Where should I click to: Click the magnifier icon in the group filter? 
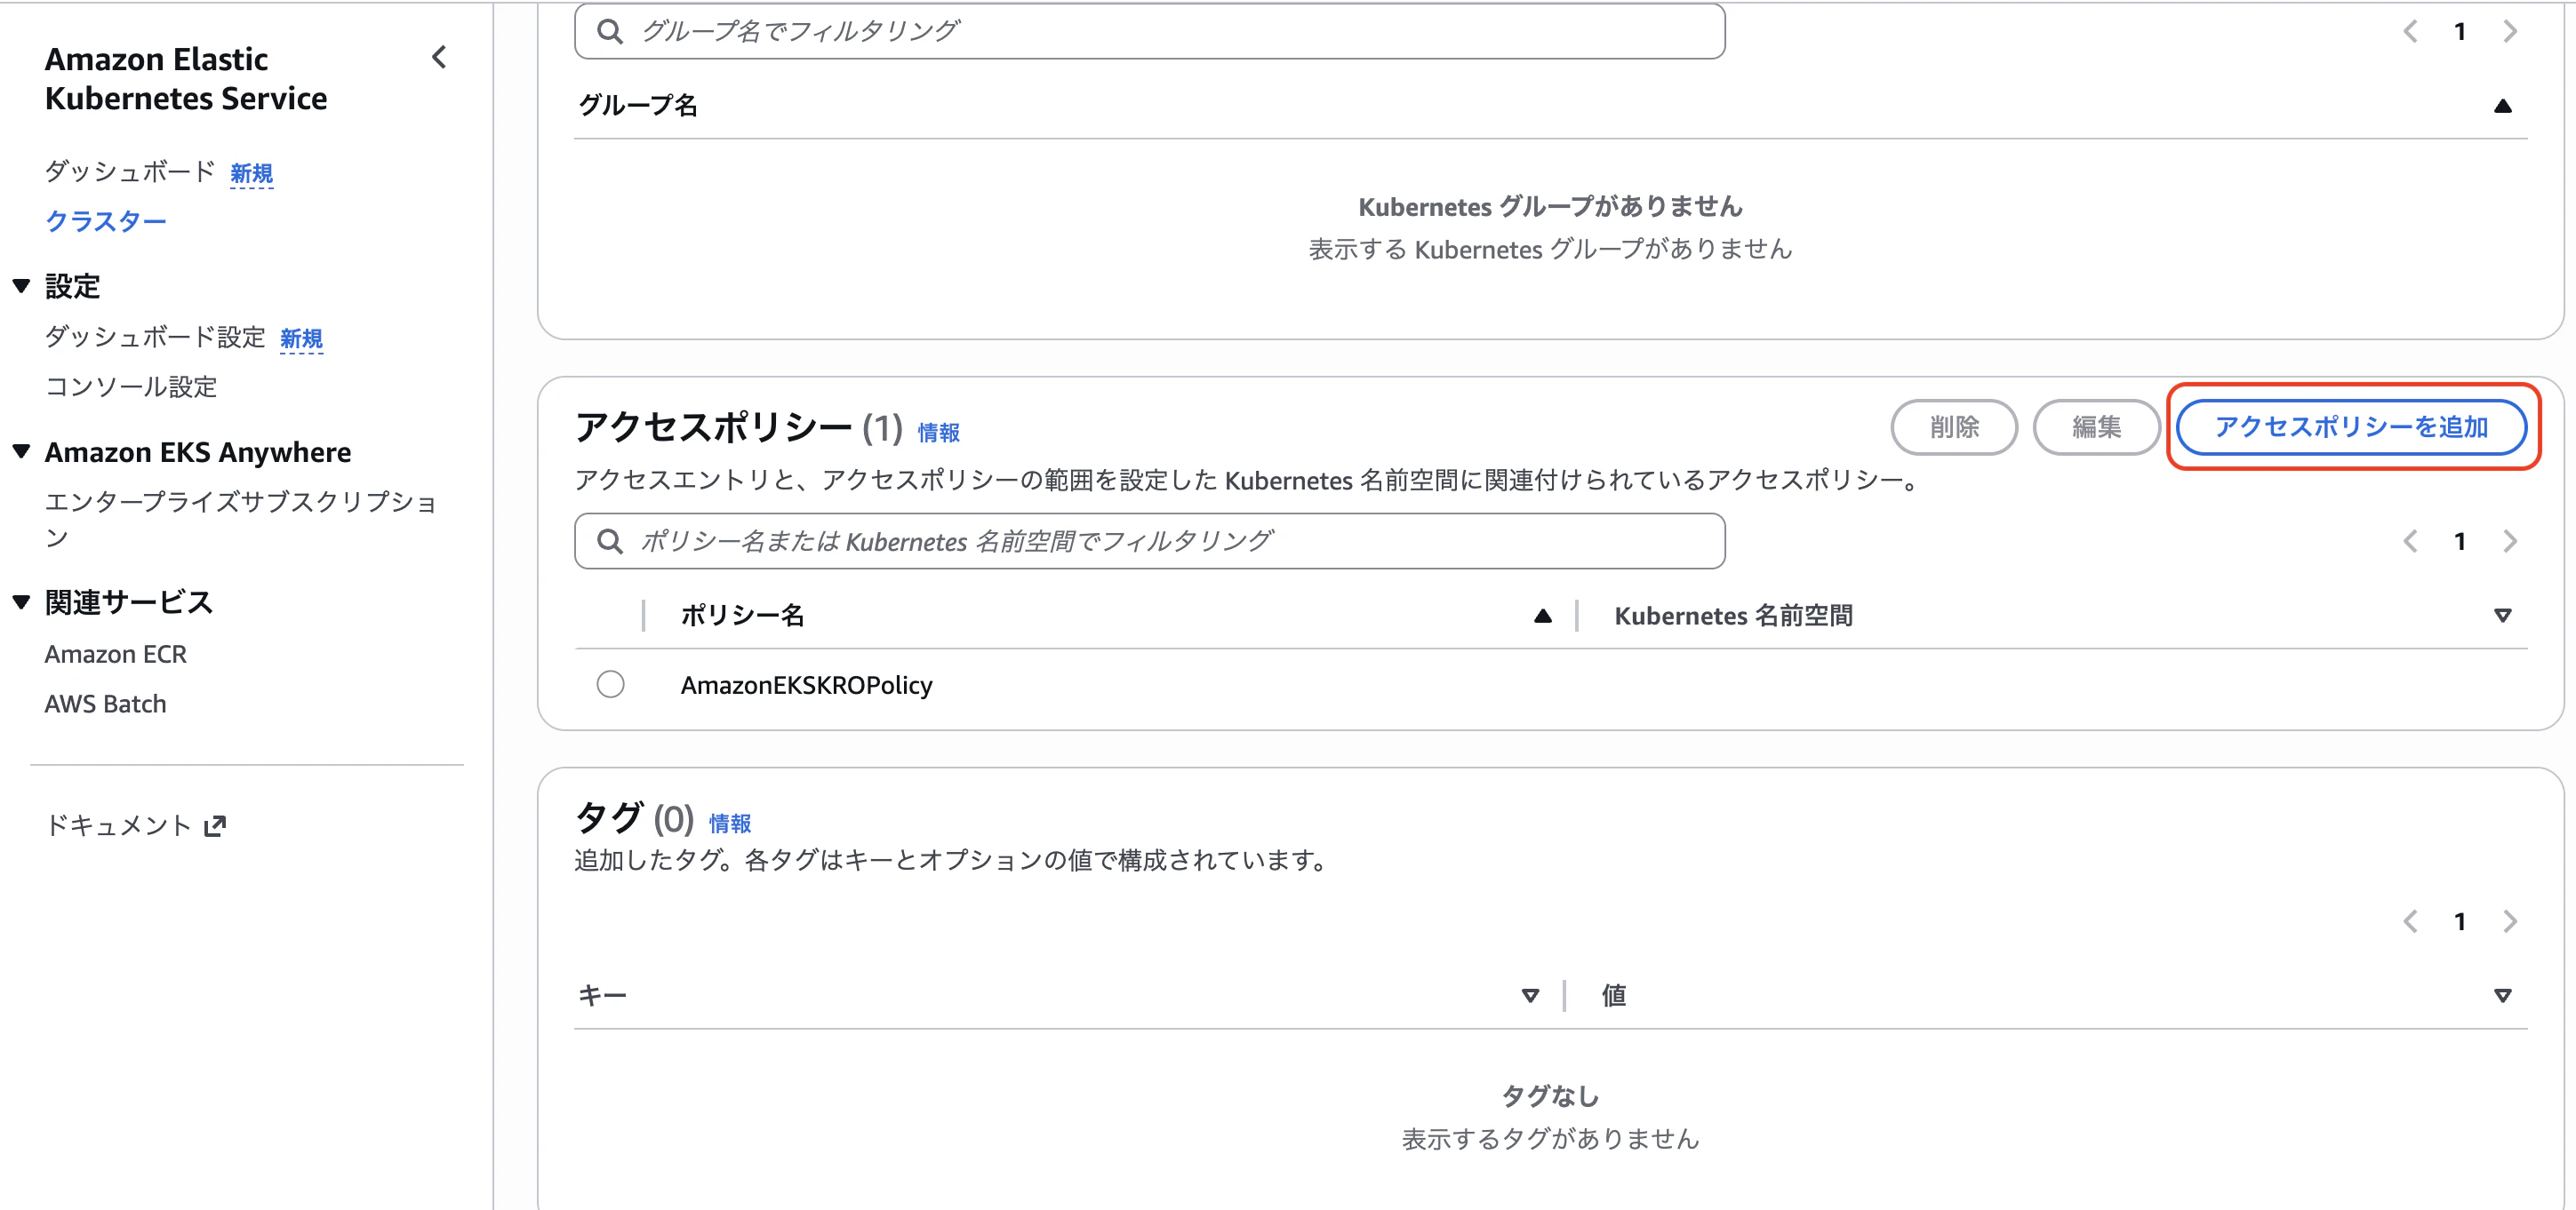tap(611, 29)
